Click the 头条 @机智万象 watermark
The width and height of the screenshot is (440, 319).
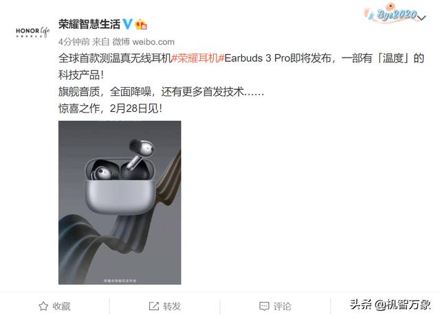(390, 305)
